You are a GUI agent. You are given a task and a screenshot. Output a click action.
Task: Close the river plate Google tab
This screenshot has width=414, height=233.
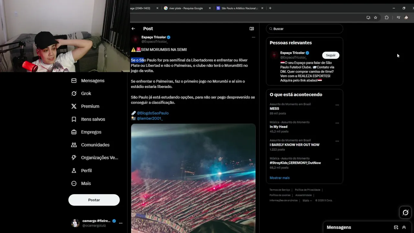point(210,8)
